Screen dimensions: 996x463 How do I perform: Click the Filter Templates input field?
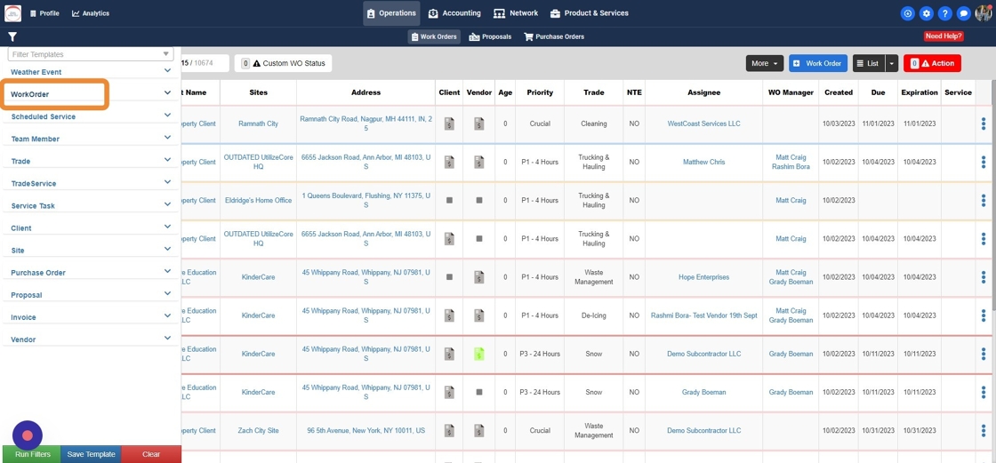tap(91, 54)
